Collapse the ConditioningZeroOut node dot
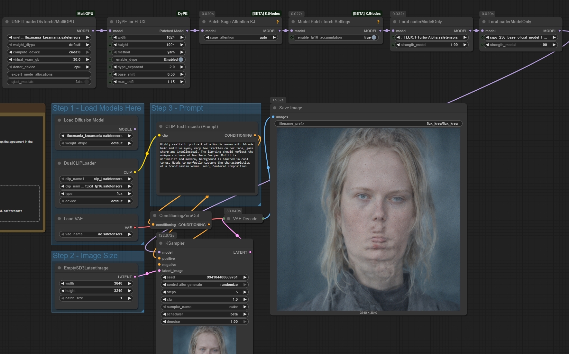This screenshot has height=354, width=569. point(155,216)
